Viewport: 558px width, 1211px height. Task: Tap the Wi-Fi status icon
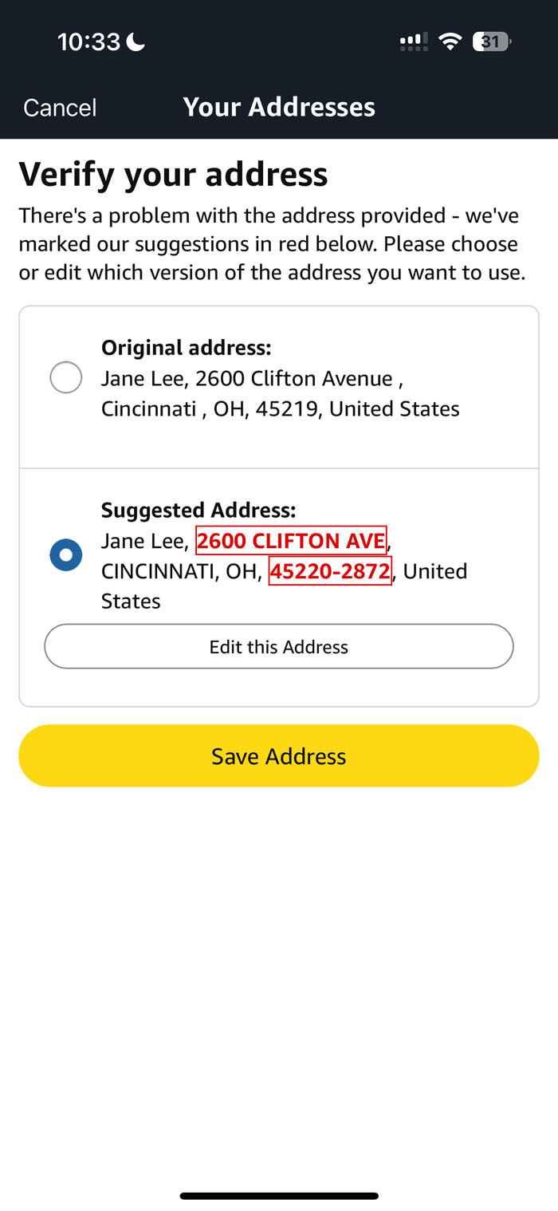451,41
